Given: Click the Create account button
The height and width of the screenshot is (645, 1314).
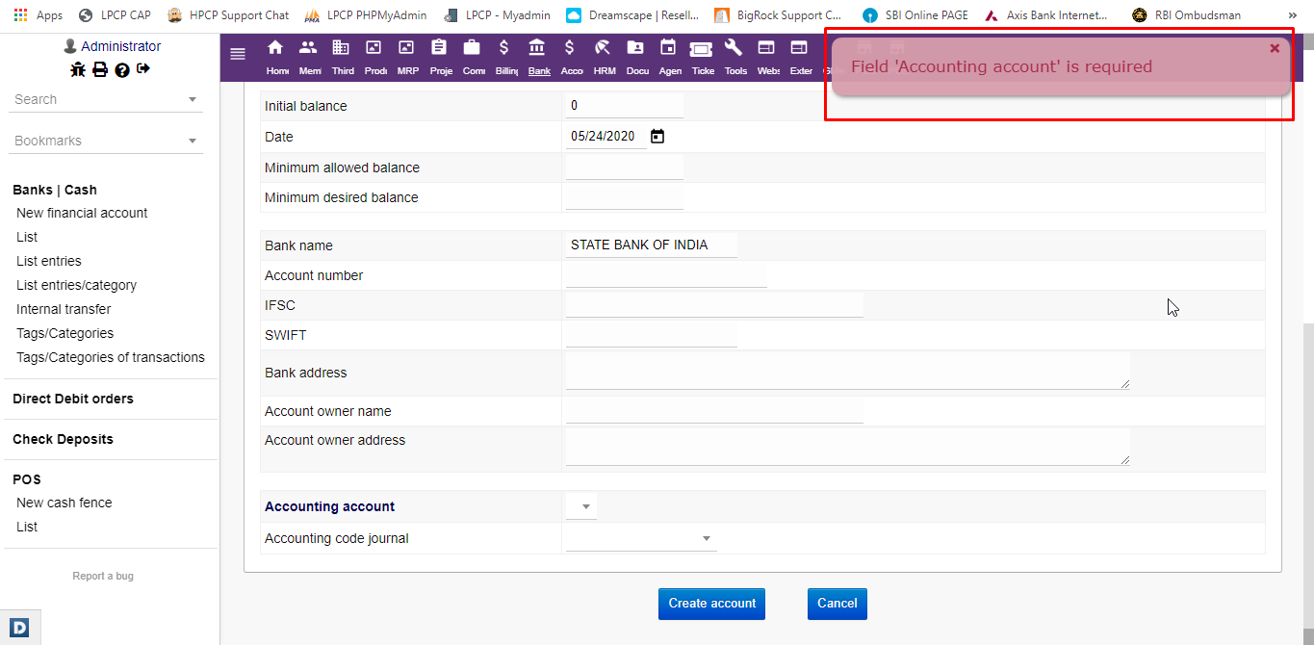Looking at the screenshot, I should pos(712,604).
